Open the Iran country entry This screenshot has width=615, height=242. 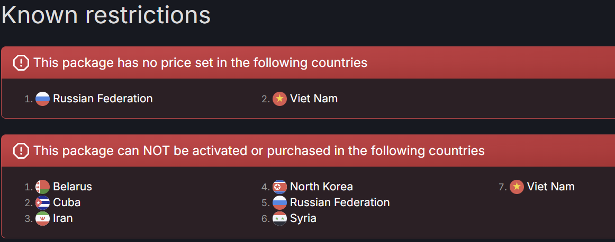[x=63, y=218]
